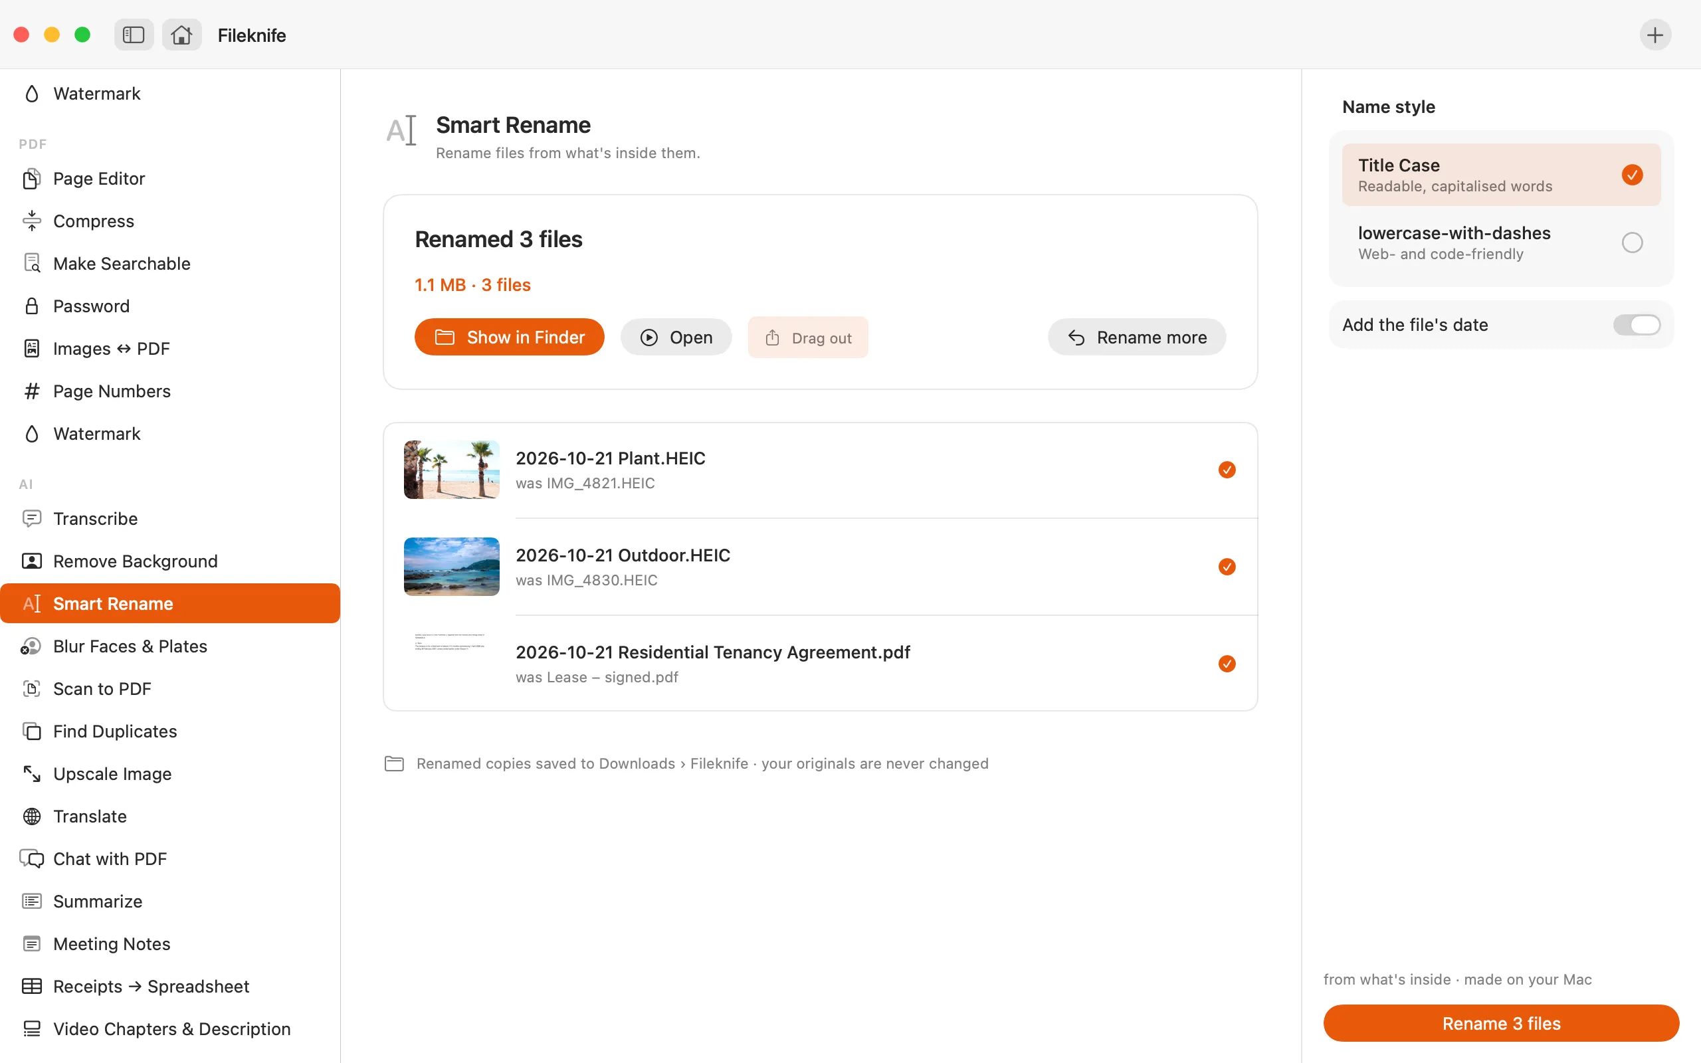
Task: Open Images to PDF converter
Action: (170, 349)
